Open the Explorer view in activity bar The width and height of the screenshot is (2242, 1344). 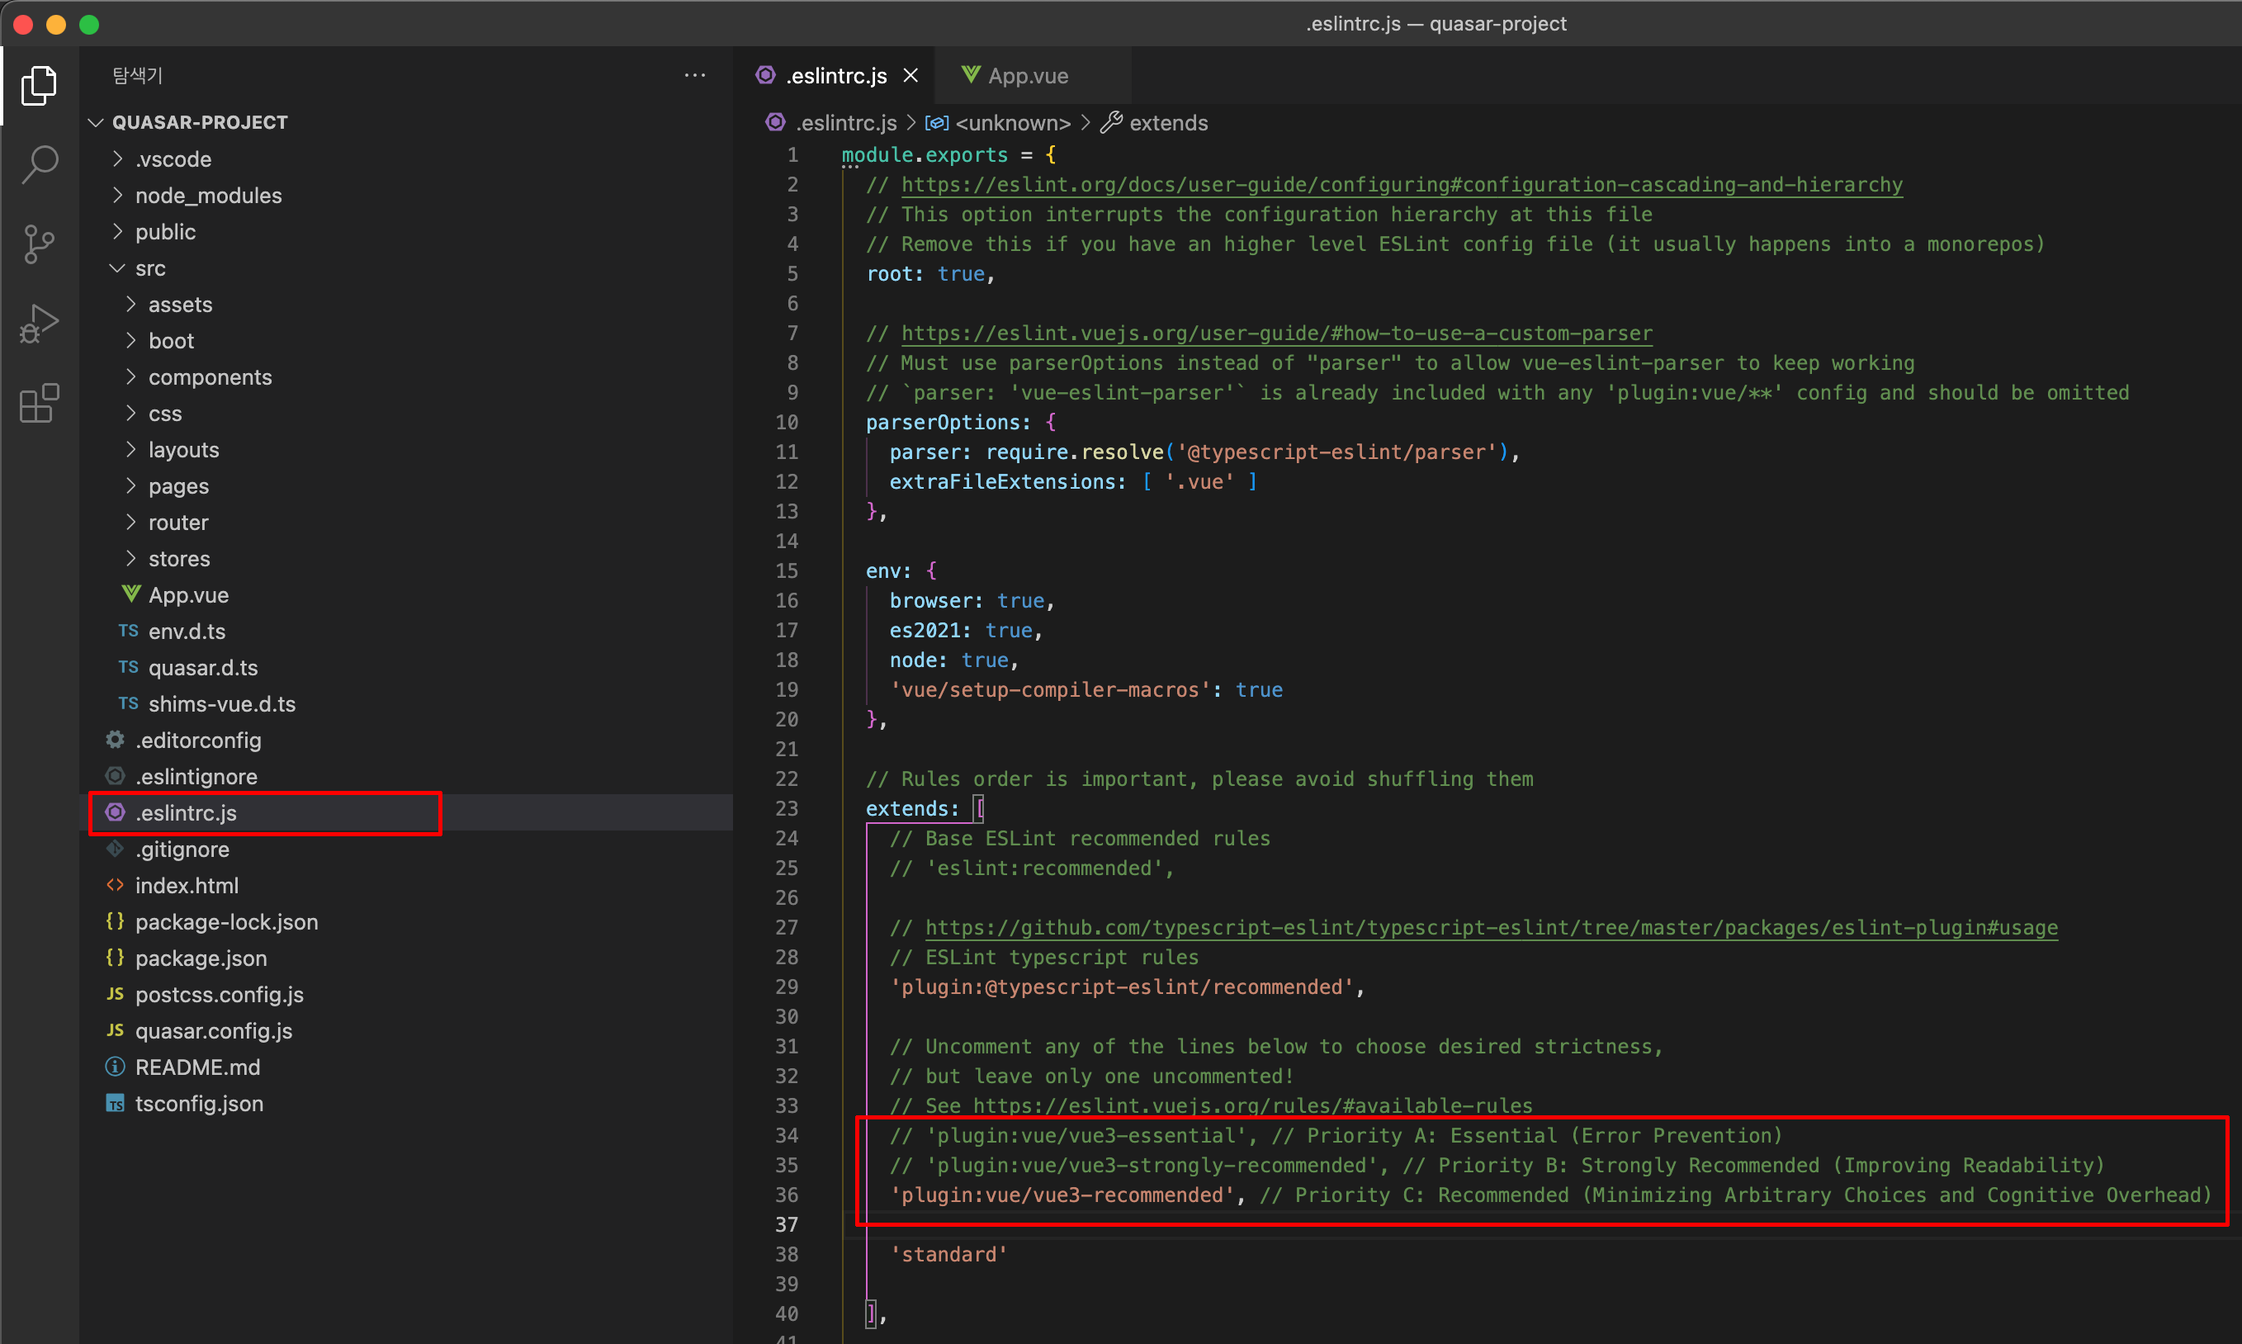(x=39, y=85)
